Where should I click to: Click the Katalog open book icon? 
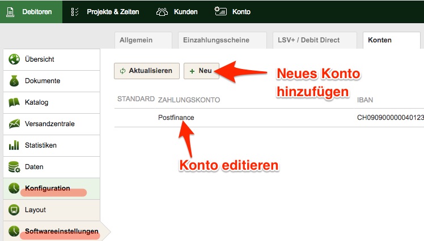14,102
